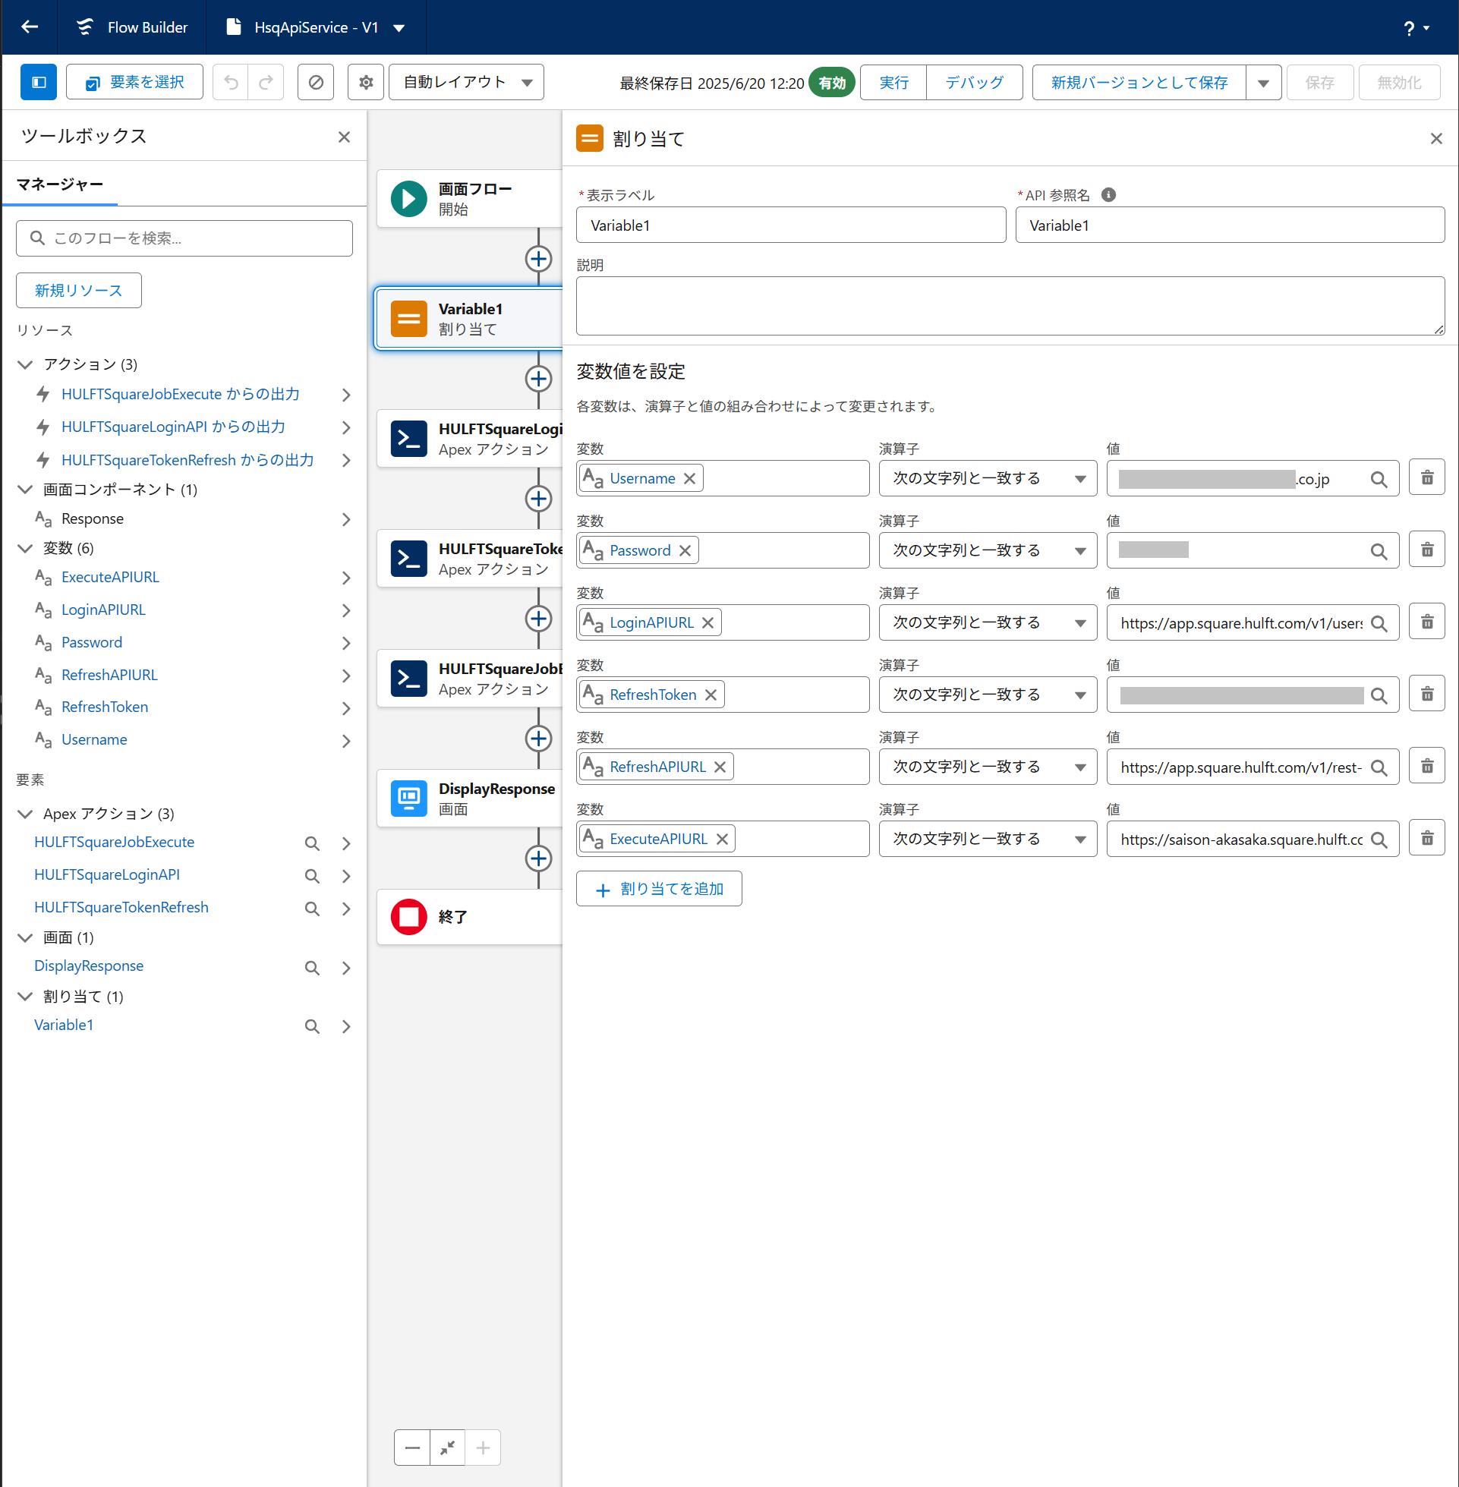Click fit-to-view zoom icon on canvas
1459x1487 pixels.
point(448,1447)
